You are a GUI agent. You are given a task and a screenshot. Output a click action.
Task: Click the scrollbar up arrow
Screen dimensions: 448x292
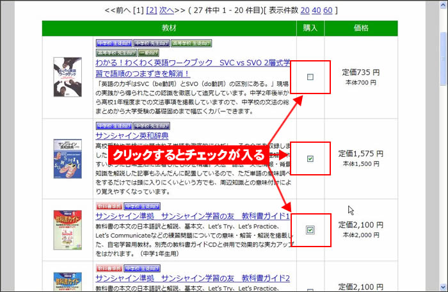coord(444,5)
